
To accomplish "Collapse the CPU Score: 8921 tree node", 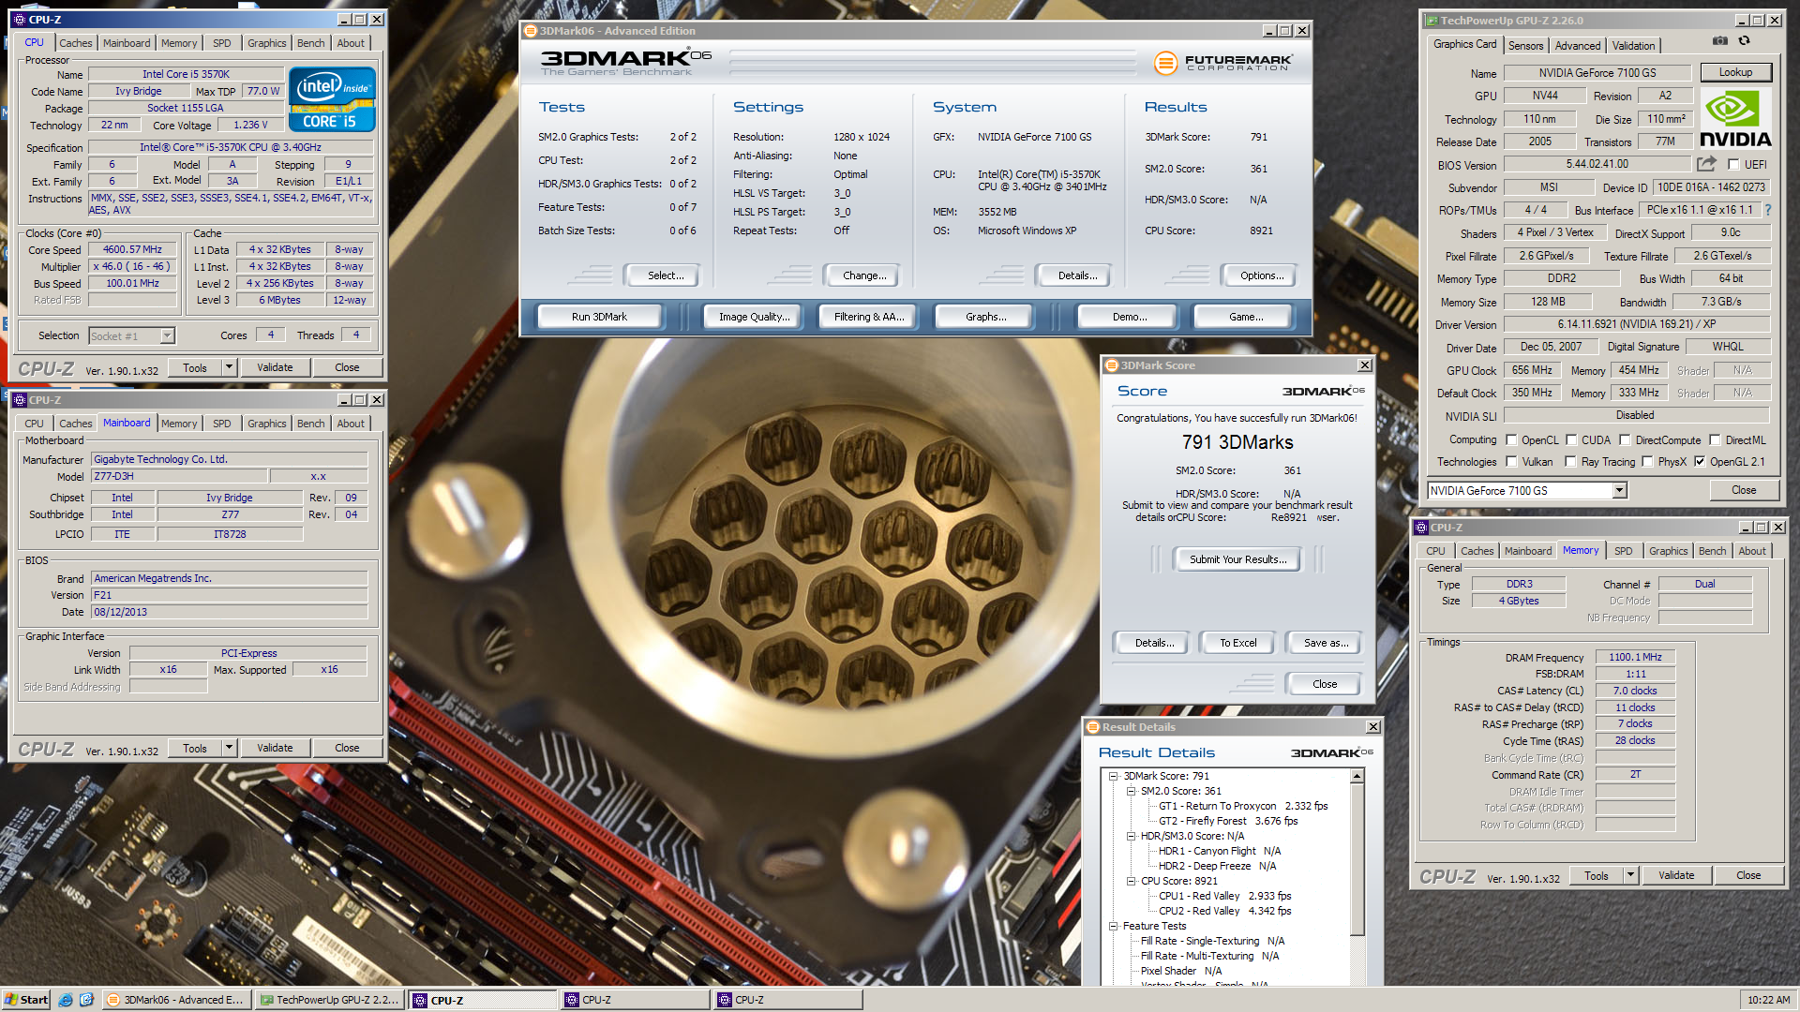I will [1131, 881].
